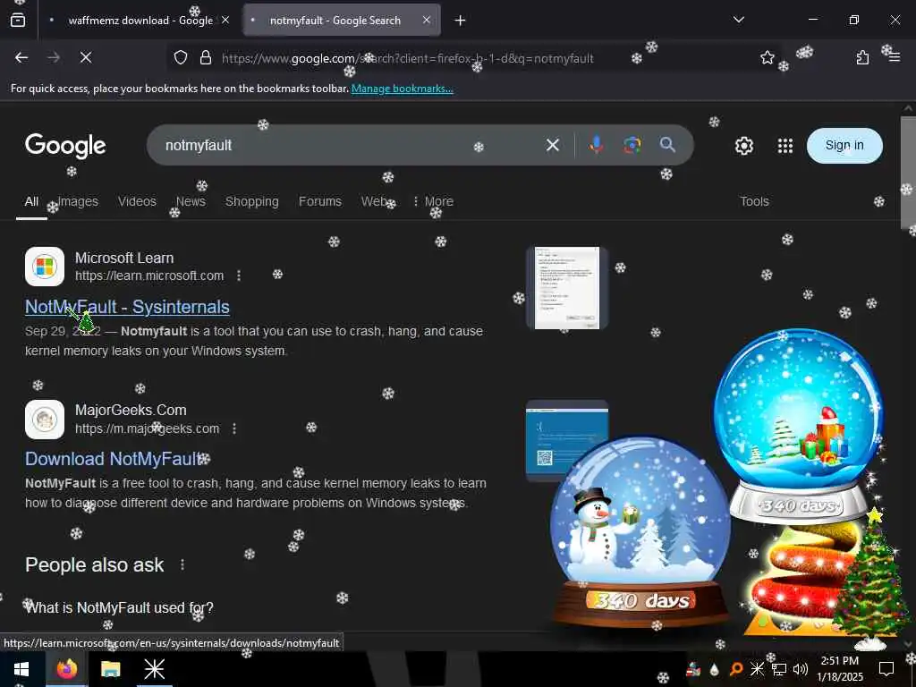Go back to the previous page

point(21,57)
